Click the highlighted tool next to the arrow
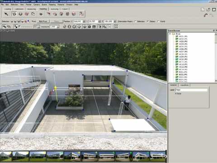Screen dimensions: 217x163 (x=14, y=14)
